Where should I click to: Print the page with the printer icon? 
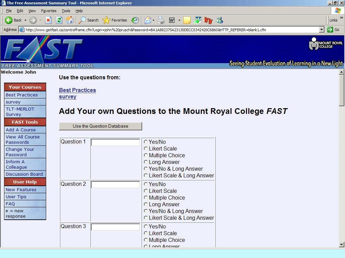pyautogui.click(x=161, y=20)
